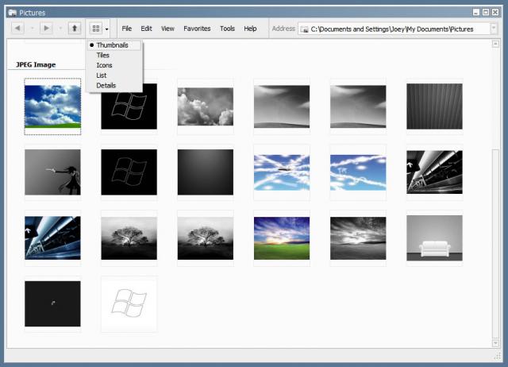The image size is (508, 367).
Task: Click the Pictures folder title bar icon
Action: point(12,13)
